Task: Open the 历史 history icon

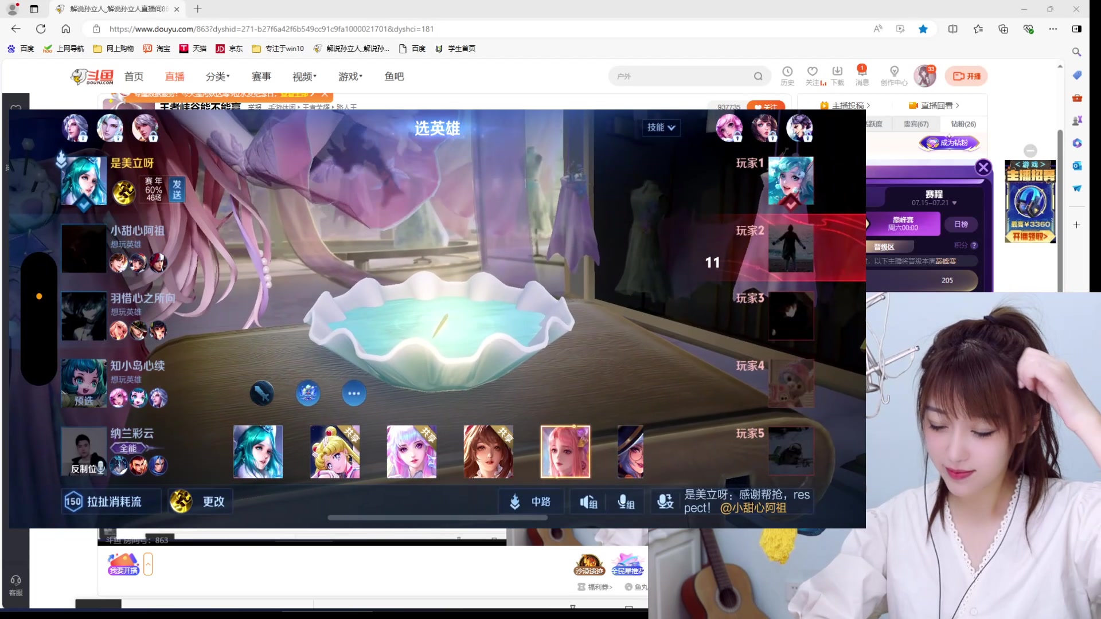Action: click(787, 75)
